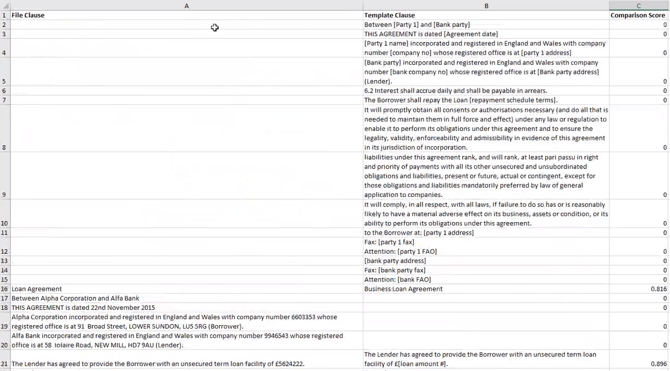This screenshot has width=670, height=371.
Task: Select 'Between Alpha Corporation and Alfa Bank' cell
Action: click(x=76, y=298)
